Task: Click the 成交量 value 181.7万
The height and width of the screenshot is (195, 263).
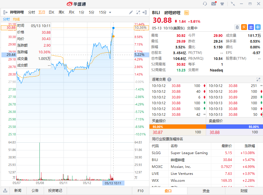Action: [254, 35]
